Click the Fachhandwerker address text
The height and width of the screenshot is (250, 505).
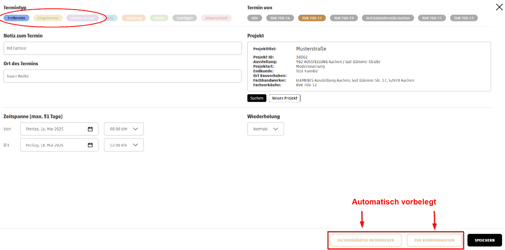tap(355, 80)
